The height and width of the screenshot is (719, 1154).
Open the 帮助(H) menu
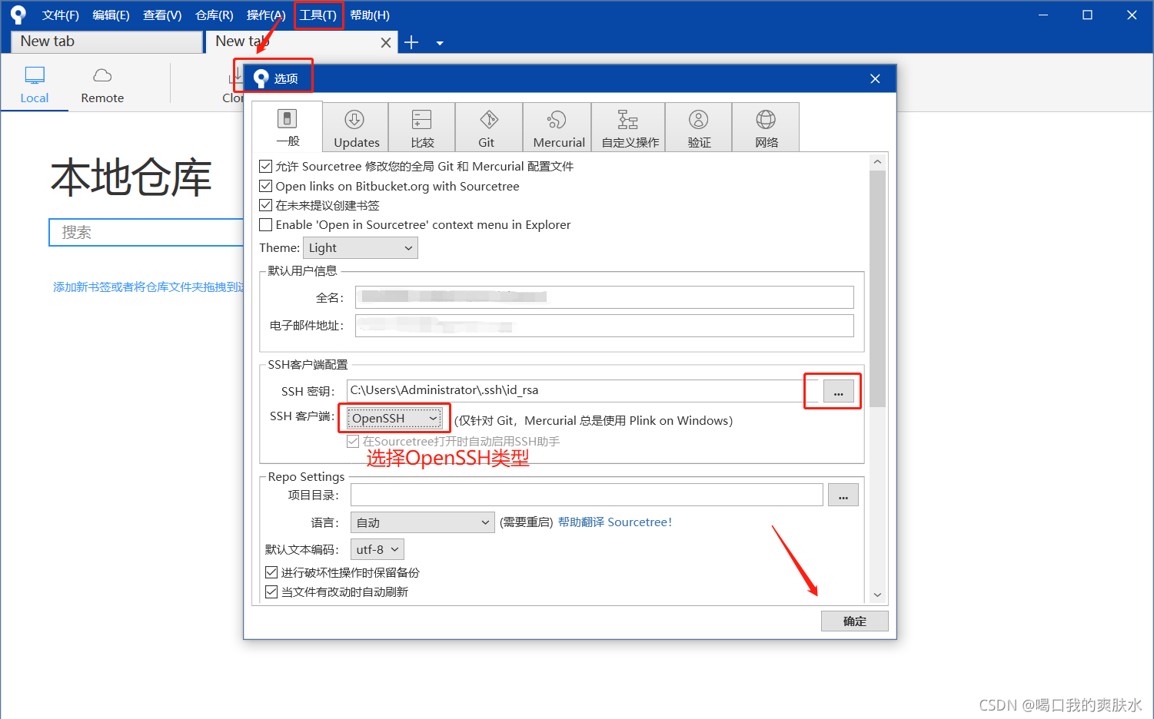tap(370, 15)
